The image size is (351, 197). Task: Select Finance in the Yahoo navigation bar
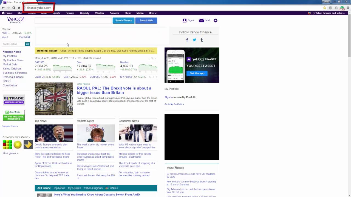(70, 13)
